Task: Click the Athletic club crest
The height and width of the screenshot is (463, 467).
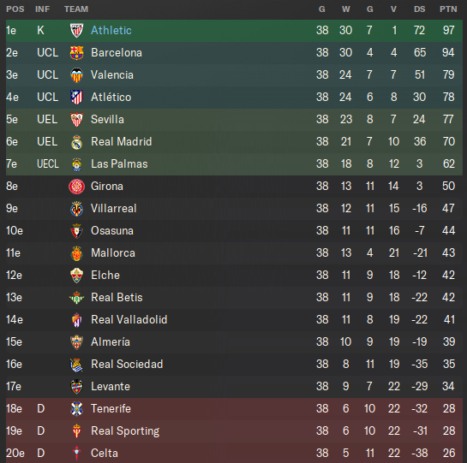Action: (x=76, y=30)
